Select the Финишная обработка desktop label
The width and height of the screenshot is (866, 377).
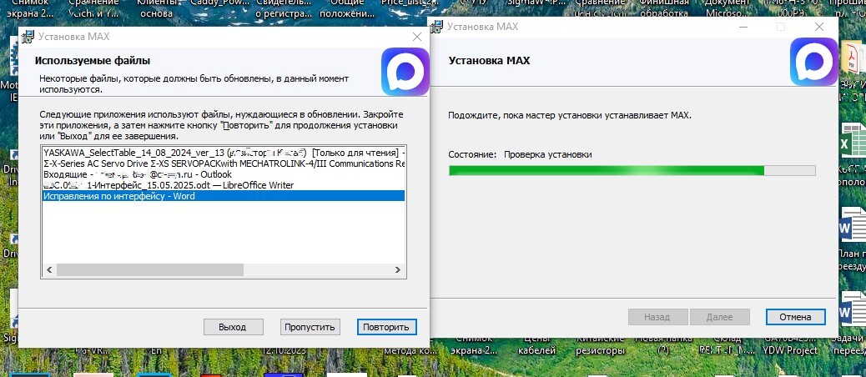click(x=664, y=8)
